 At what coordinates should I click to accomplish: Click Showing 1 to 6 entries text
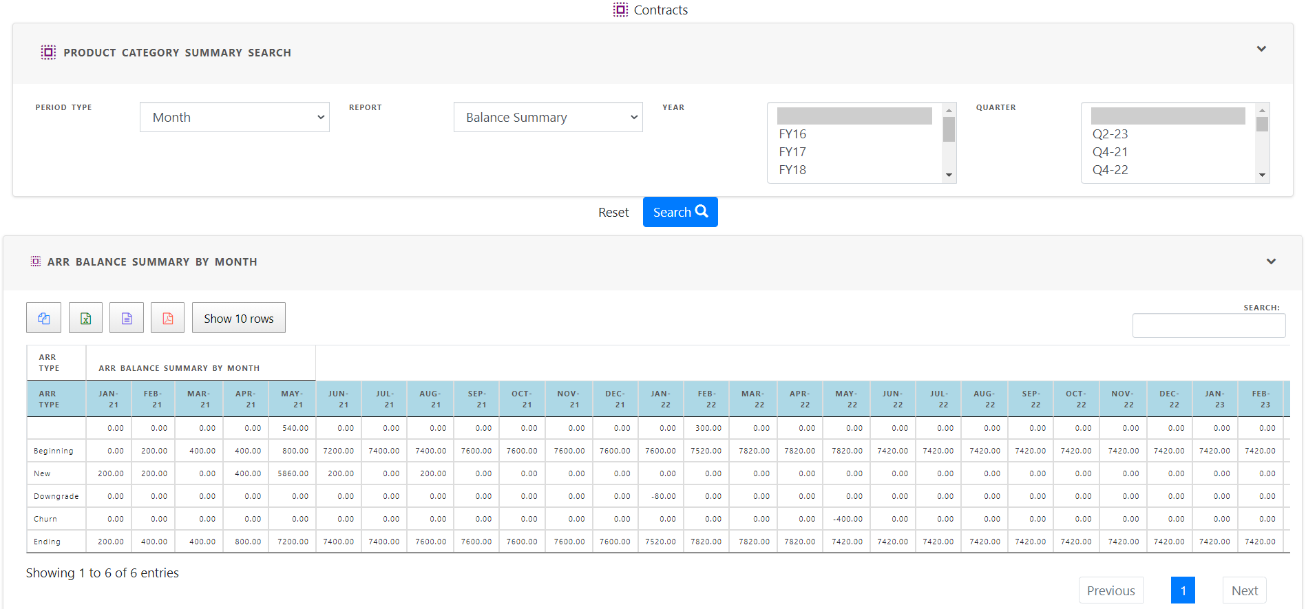[x=103, y=573]
